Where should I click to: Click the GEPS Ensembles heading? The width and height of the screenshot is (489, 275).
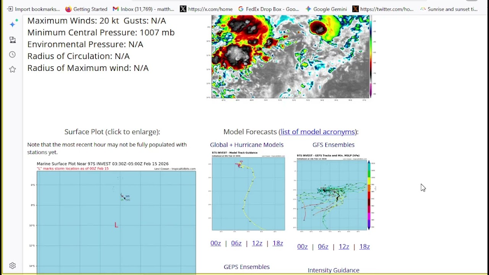tap(247, 267)
